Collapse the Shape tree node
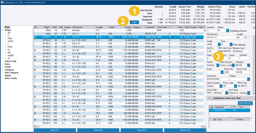Image resolution: width=256 pixels, height=133 pixels. pos(2,30)
